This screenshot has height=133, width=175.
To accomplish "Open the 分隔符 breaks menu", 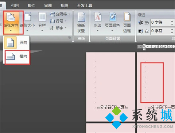I will [60, 14].
